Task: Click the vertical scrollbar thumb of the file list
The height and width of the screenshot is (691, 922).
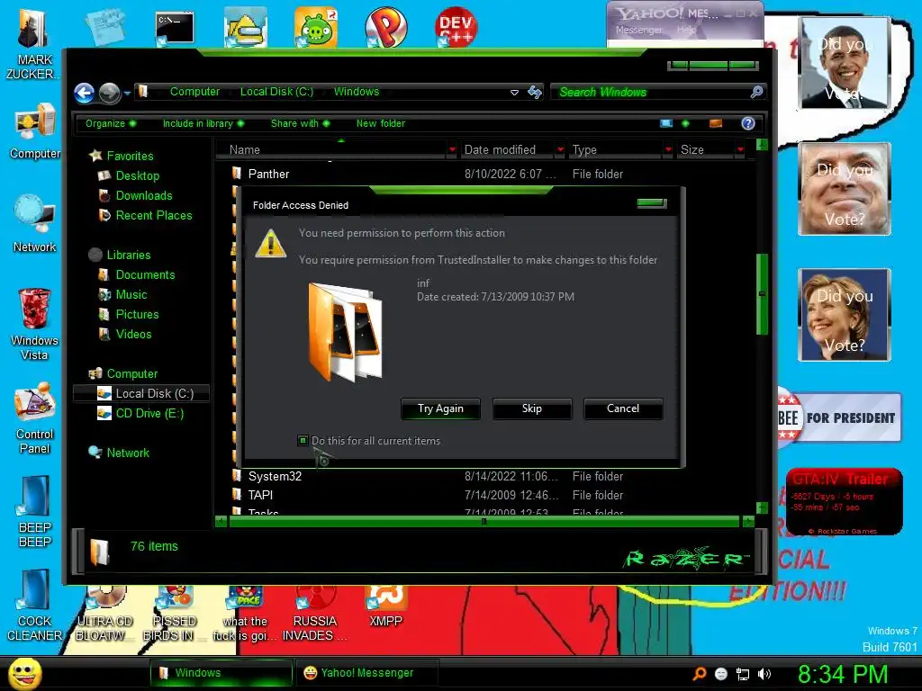Action: point(762,294)
